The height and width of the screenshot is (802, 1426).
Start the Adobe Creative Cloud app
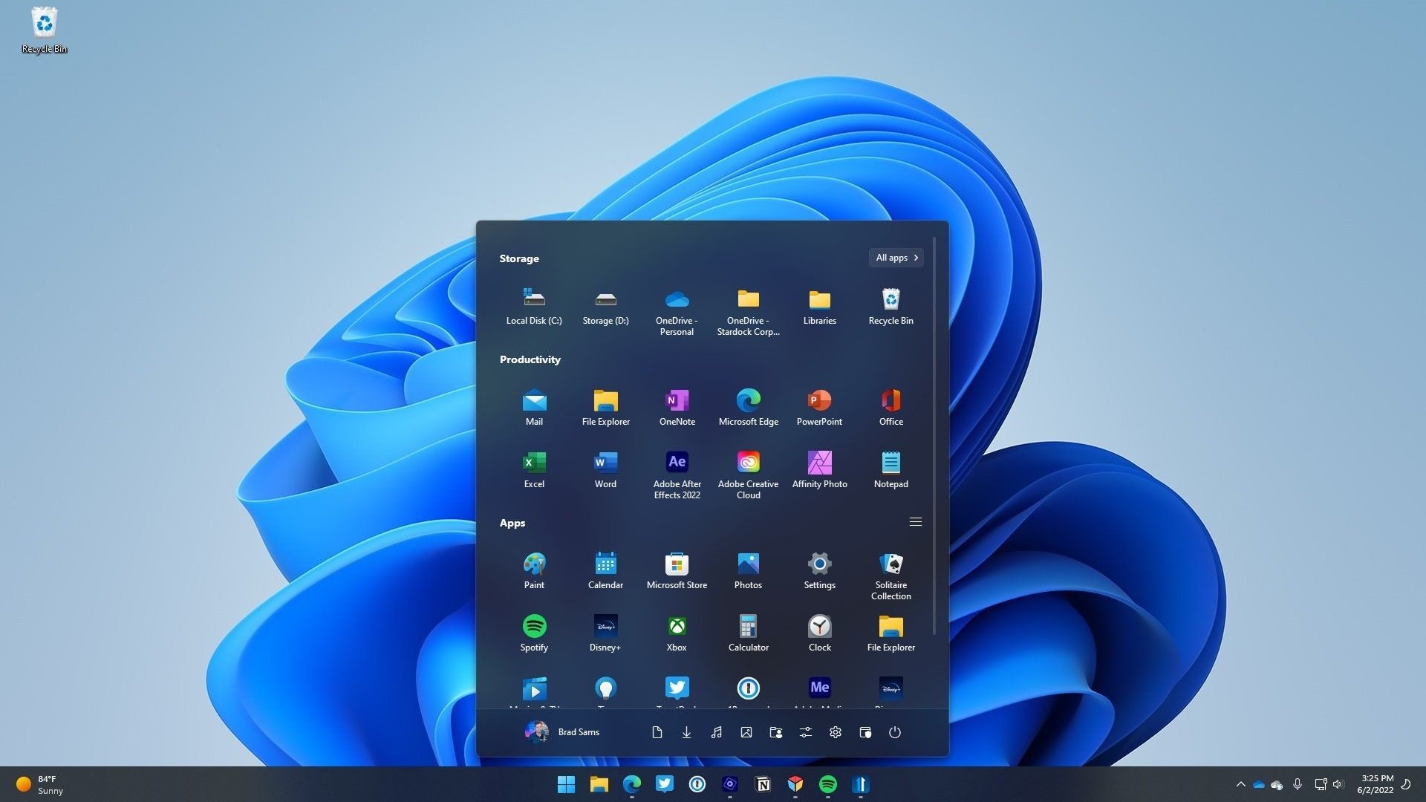(748, 462)
